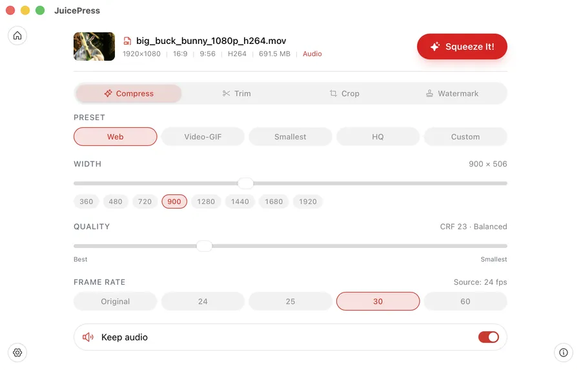Click the Big Buck Bunny video thumbnail
Screen dimensions: 581x370
[94, 46]
